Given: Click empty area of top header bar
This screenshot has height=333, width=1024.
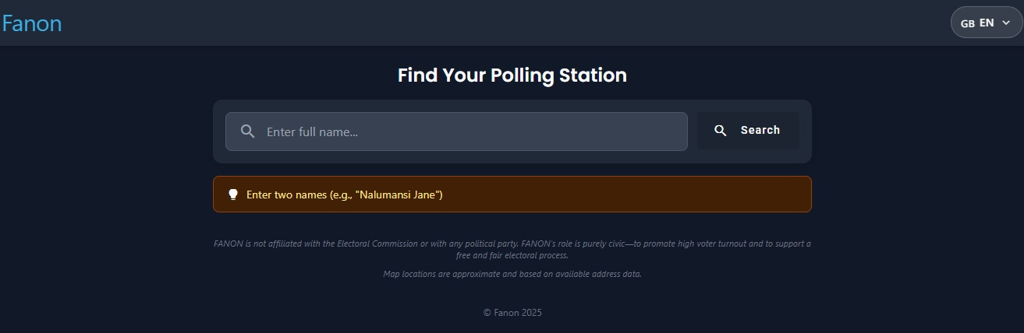Looking at the screenshot, I should 507,23.
